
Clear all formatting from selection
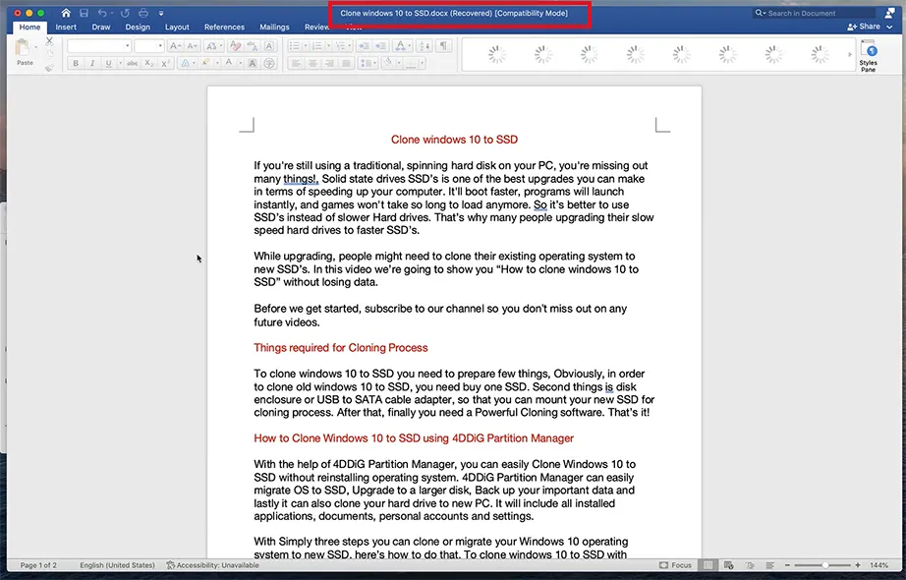point(235,45)
